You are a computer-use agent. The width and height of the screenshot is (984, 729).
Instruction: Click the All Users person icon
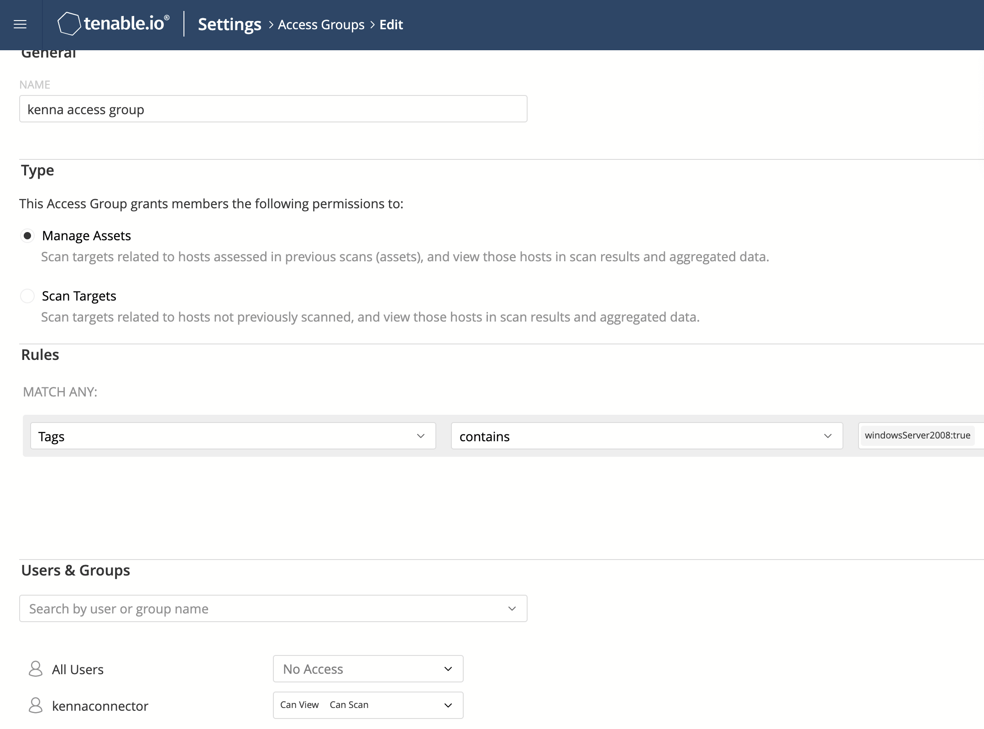(36, 668)
